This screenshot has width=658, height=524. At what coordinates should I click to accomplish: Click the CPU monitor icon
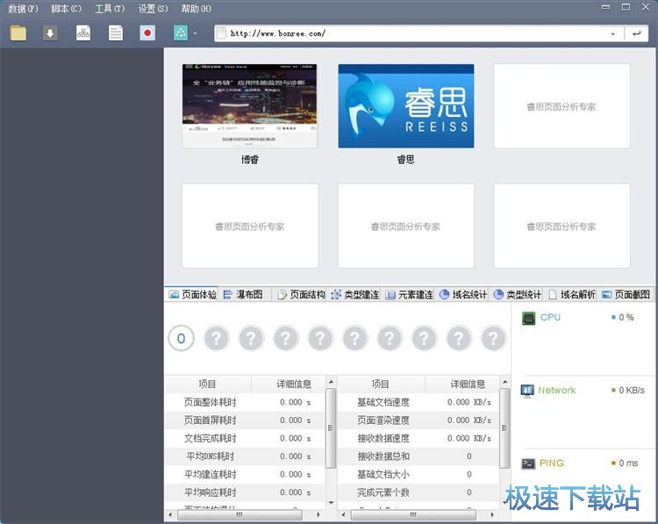528,318
